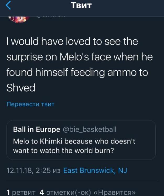View the 1 ретвит list
This screenshot has height=196, width=164.
(20, 193)
